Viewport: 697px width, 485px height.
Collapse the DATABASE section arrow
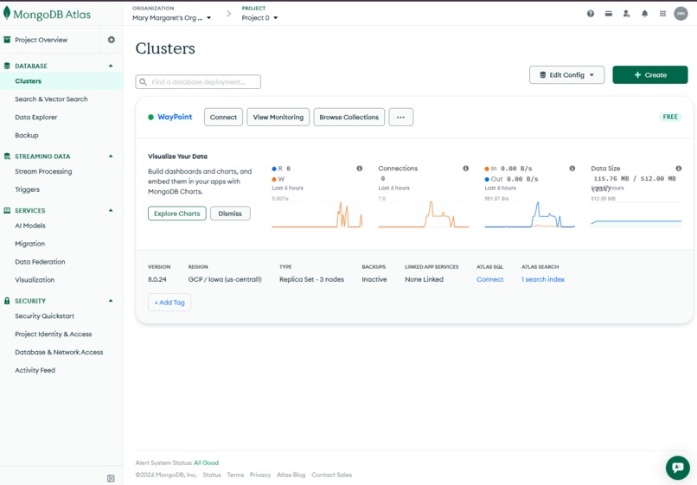click(111, 66)
